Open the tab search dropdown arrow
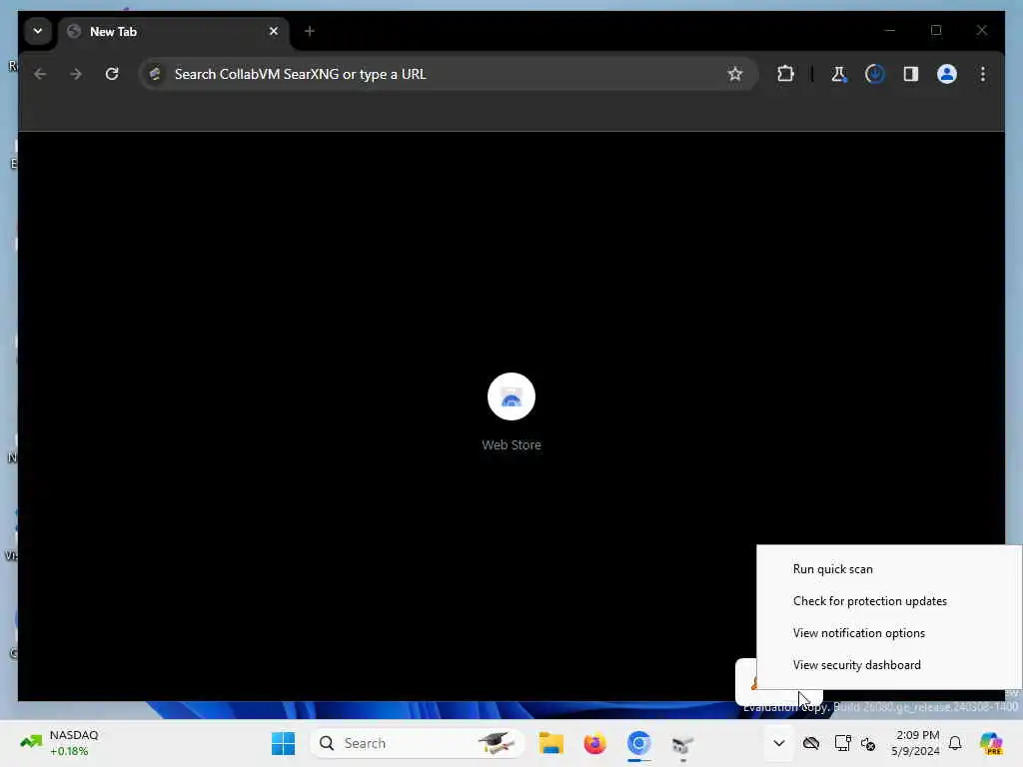 pos(38,31)
